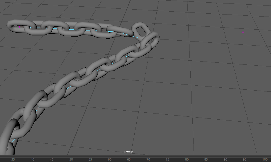This screenshot has height=162, width=271.
Task: Select the isolated magenta point on the grid
Action: click(243, 32)
